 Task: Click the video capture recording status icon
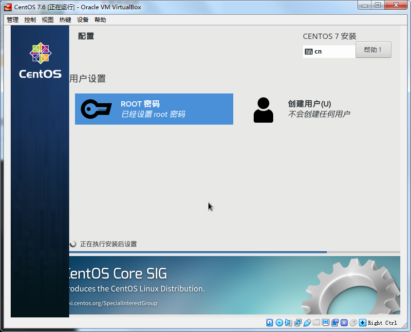335,323
